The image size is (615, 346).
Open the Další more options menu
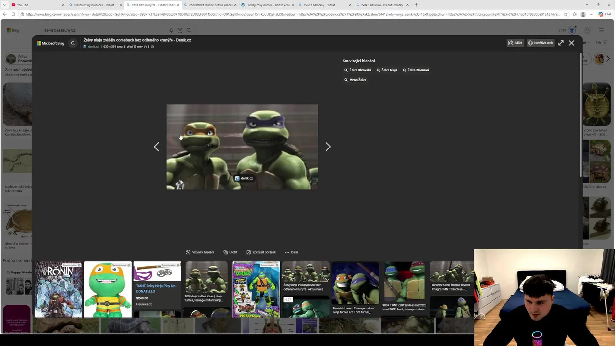point(292,252)
